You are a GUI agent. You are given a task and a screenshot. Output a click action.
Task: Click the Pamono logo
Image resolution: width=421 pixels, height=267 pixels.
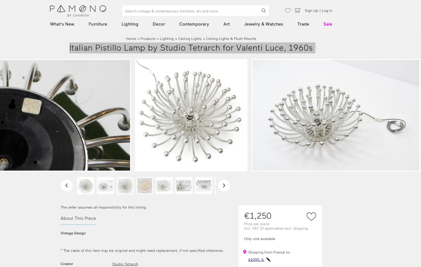78,11
